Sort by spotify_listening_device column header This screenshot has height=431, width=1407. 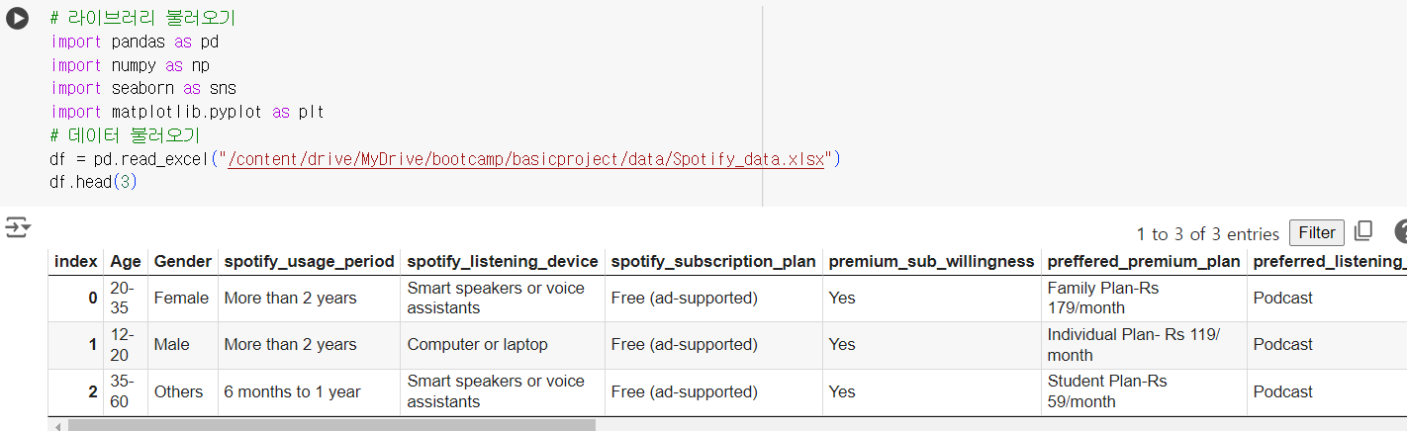point(503,261)
